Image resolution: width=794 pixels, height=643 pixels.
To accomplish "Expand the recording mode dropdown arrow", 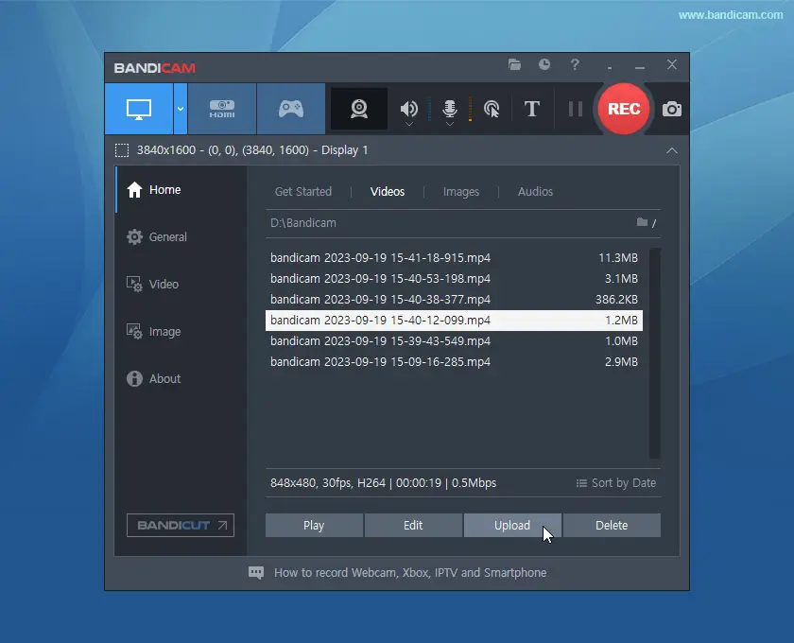I will pyautogui.click(x=179, y=109).
